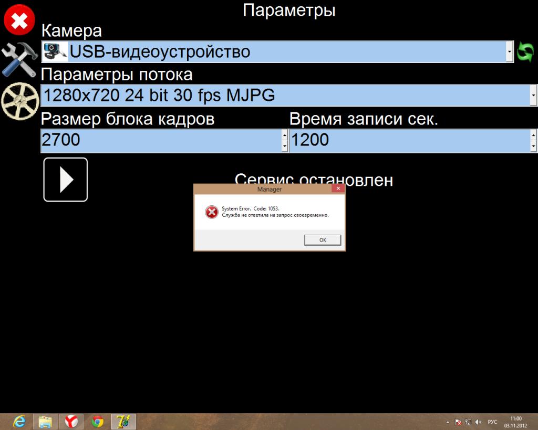Start the service with play button

coord(66,180)
